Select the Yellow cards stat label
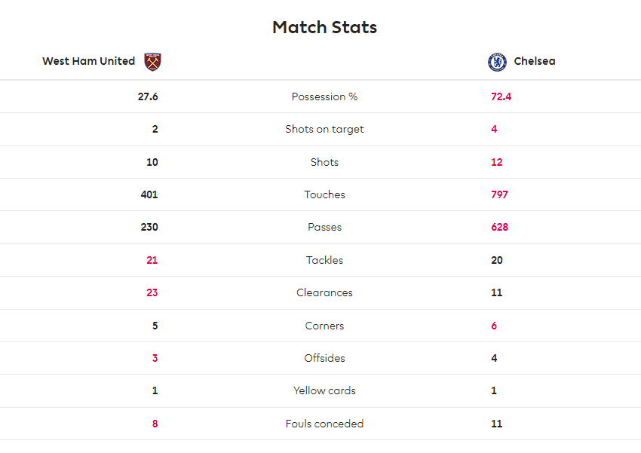641x453 pixels. (x=324, y=391)
